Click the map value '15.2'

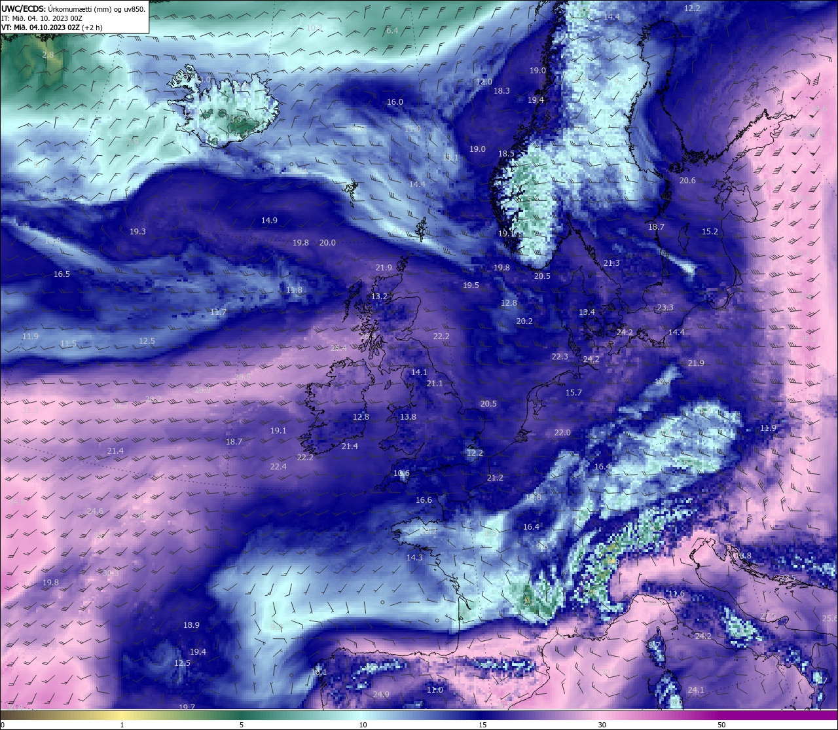pos(710,232)
